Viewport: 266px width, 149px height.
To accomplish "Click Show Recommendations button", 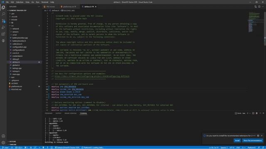I will pos(253,141).
